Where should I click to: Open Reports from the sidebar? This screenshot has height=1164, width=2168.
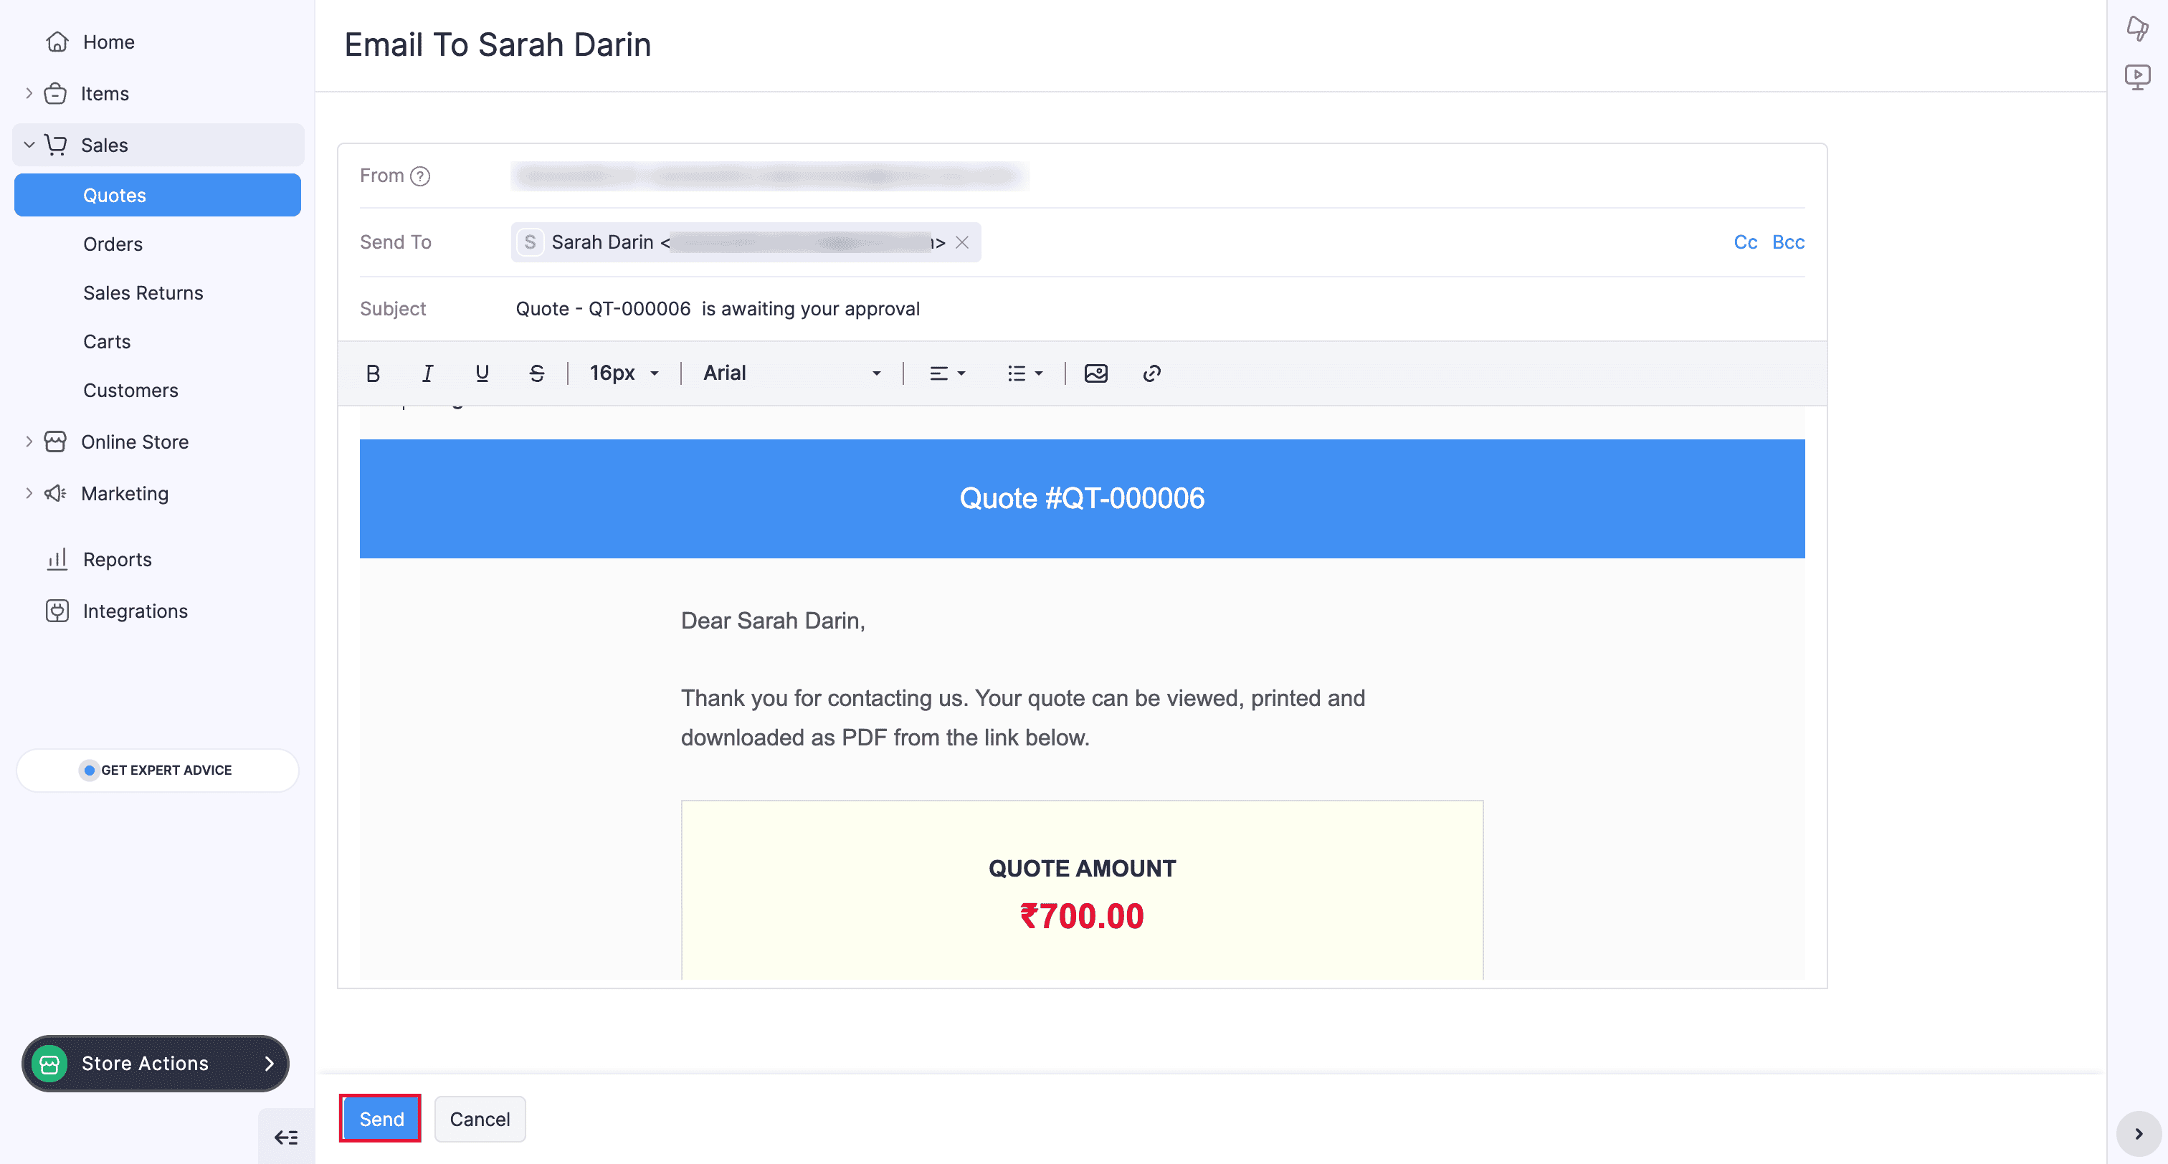pos(117,559)
